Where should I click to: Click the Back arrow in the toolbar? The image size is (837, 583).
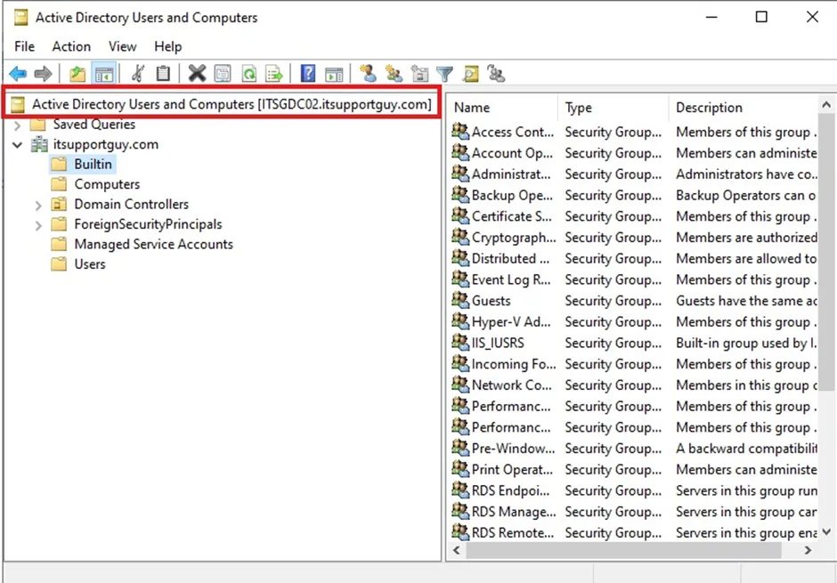(17, 74)
